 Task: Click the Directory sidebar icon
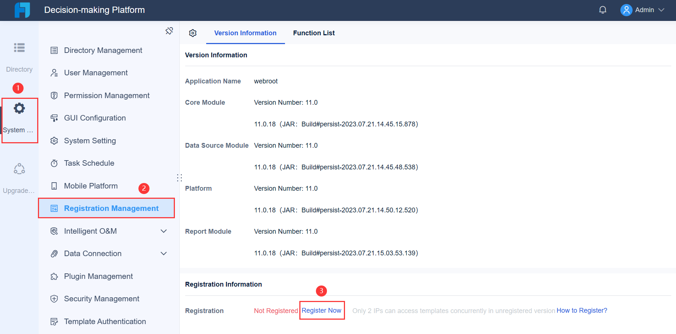[x=19, y=48]
